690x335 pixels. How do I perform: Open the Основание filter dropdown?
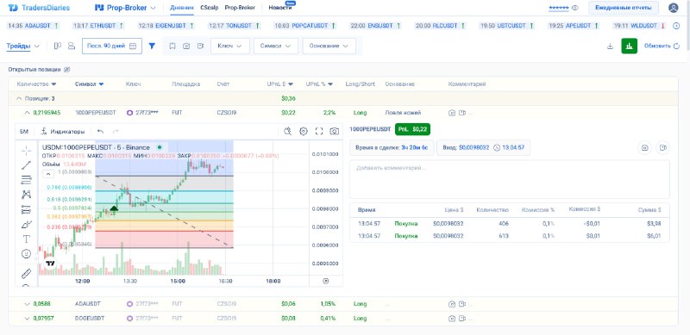[329, 46]
